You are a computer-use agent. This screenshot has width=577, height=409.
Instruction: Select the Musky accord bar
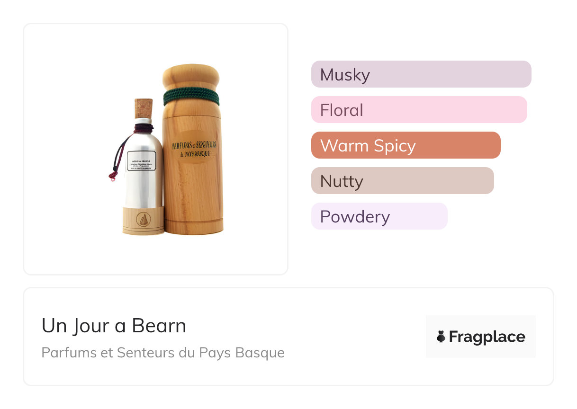421,74
